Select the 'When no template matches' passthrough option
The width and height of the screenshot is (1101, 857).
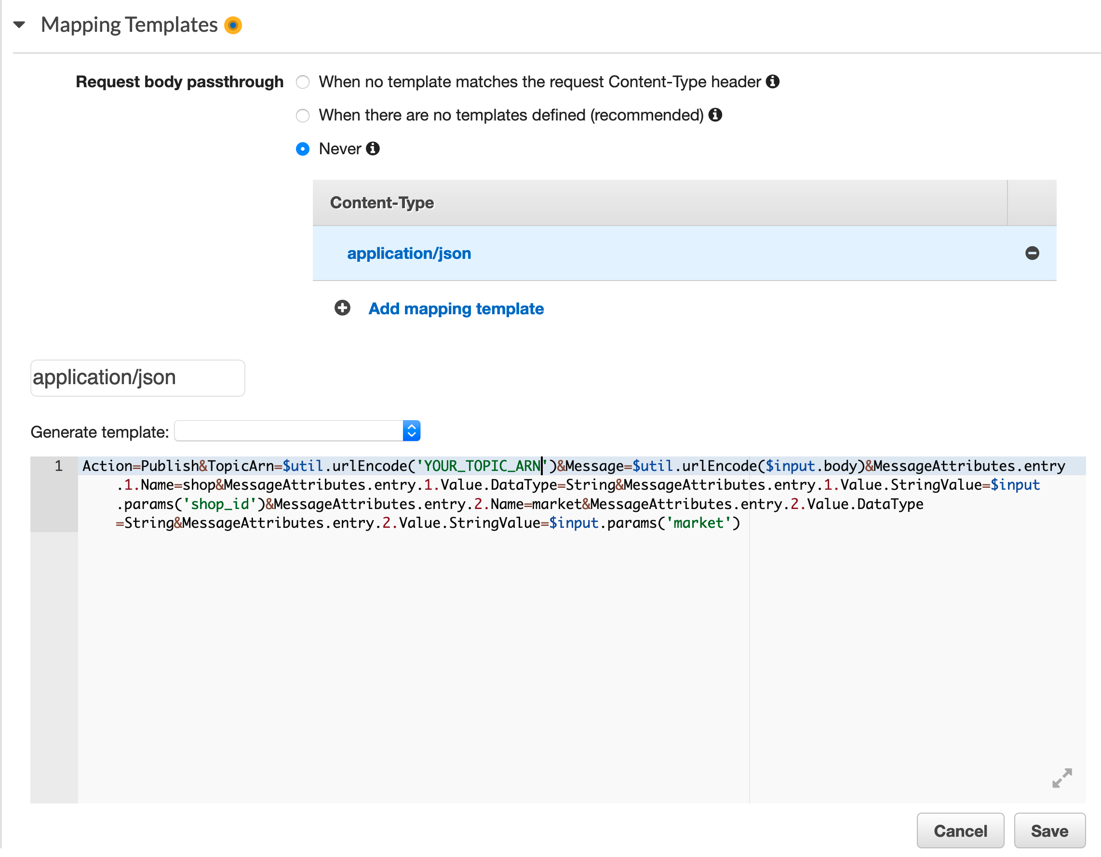point(302,81)
